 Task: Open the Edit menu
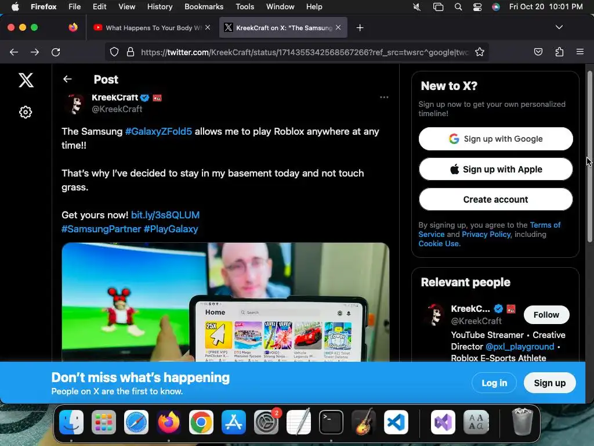(x=99, y=7)
